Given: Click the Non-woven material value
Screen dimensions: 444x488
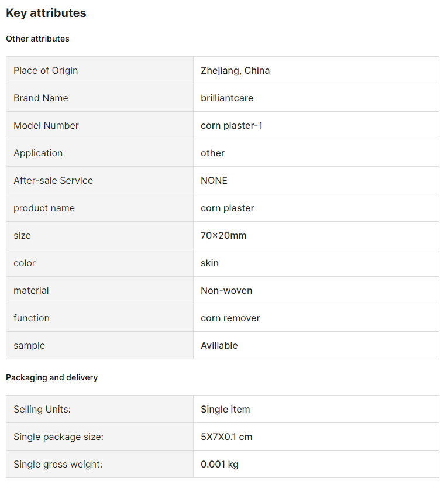Looking at the screenshot, I should point(226,290).
